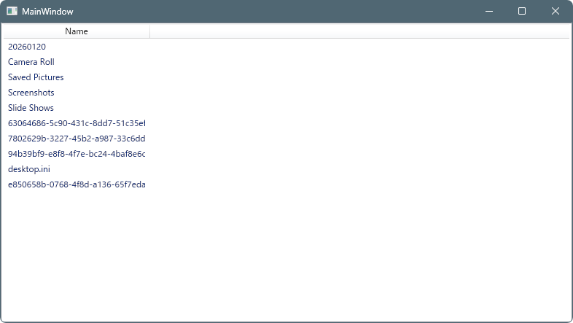Click empty title bar space left of minimize

(292, 12)
